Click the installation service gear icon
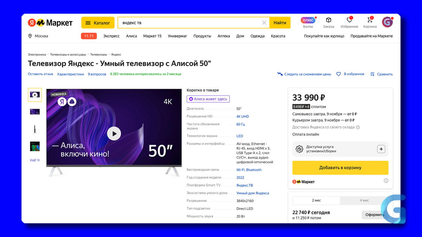Viewport: 422px width, 237px height. (299, 149)
